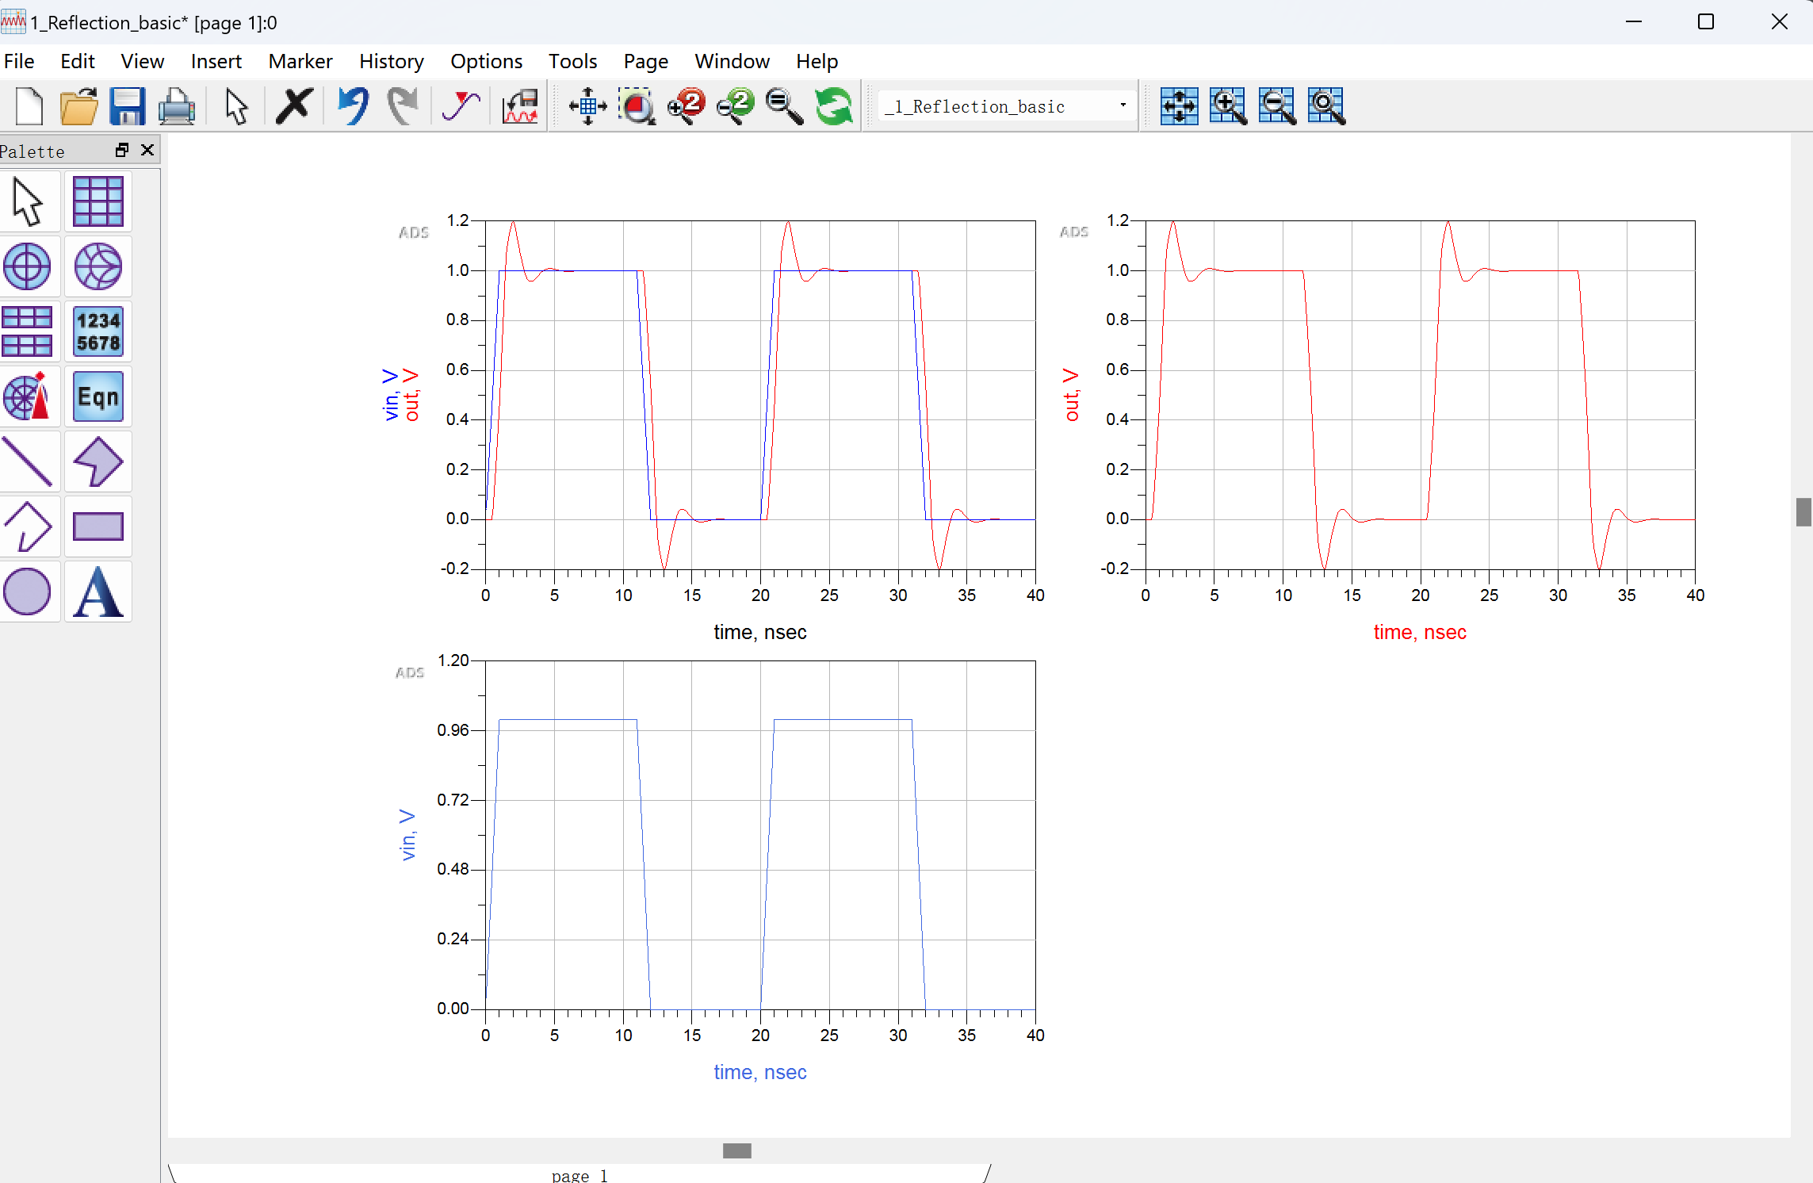Print the page with the printer icon
This screenshot has width=1813, height=1183.
tap(176, 106)
